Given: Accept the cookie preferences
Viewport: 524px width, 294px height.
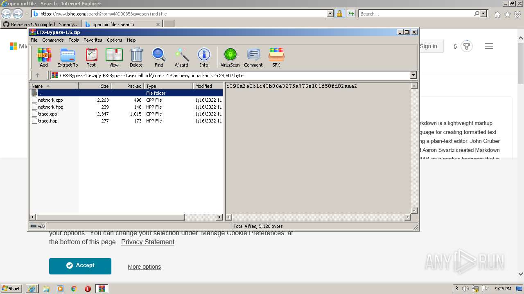Looking at the screenshot, I should coord(80,266).
